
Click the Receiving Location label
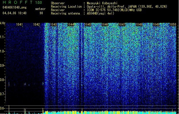tap(66, 7)
